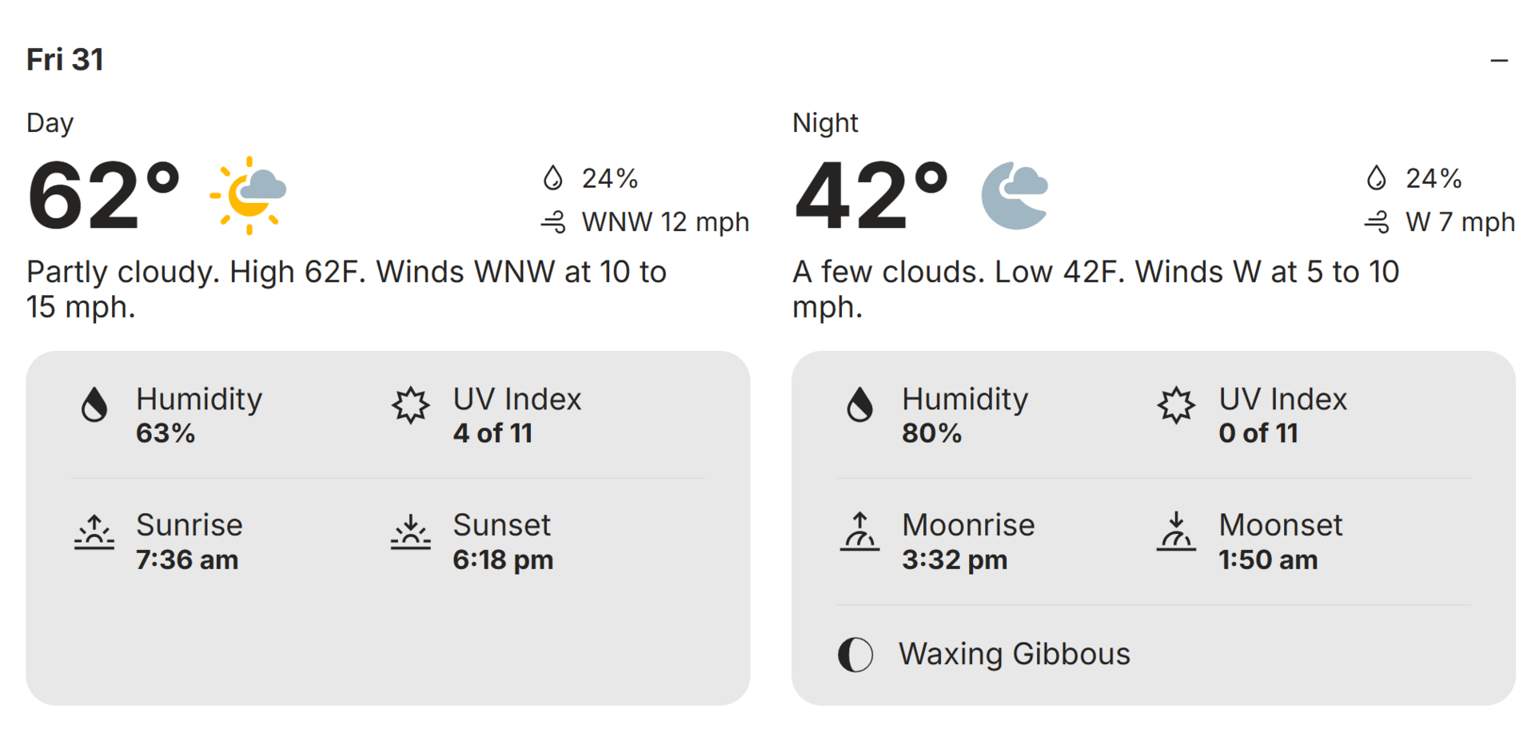Click the night rain chance droplet icon
The image size is (1535, 733).
(x=1376, y=177)
